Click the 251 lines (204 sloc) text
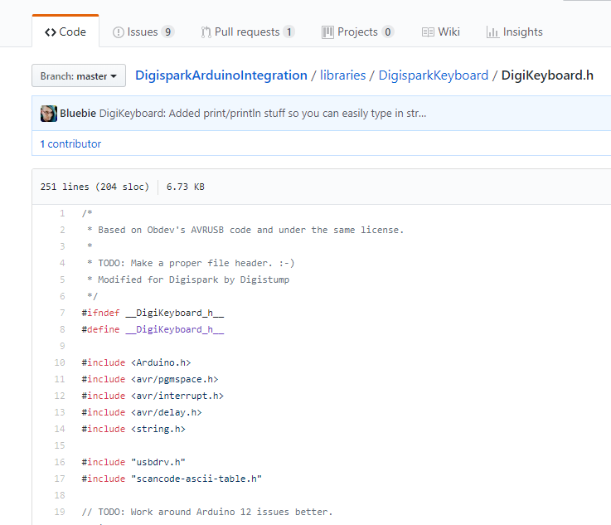 (95, 187)
